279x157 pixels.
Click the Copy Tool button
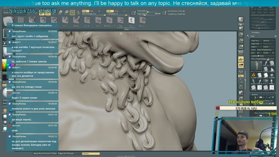[256, 44]
